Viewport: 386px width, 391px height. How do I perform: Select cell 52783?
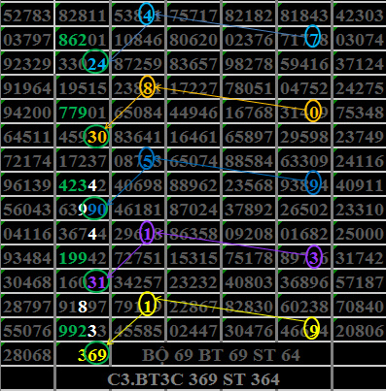coord(27,15)
